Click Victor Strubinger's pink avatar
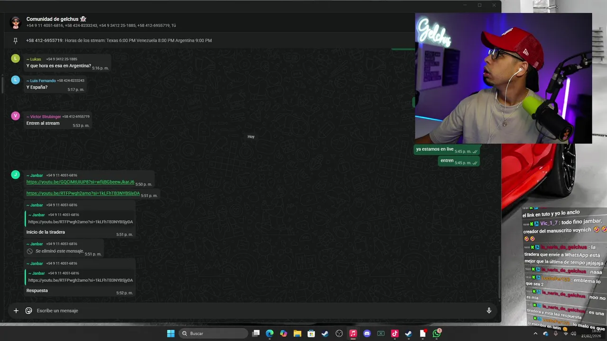 click(x=16, y=116)
